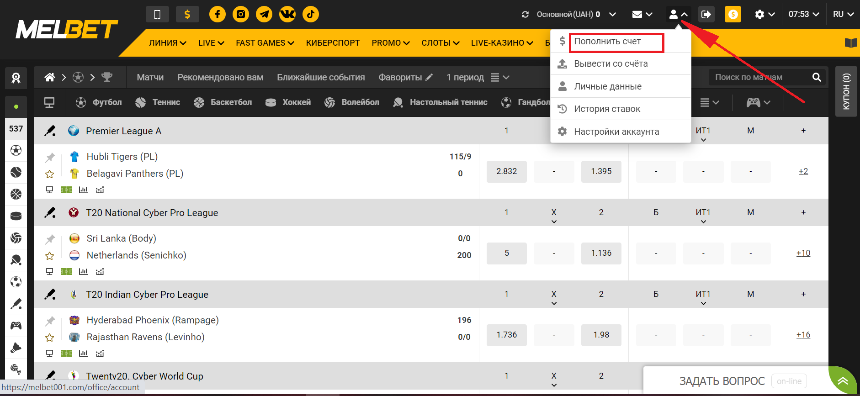Open История ставок
This screenshot has width=860, height=396.
[621, 109]
